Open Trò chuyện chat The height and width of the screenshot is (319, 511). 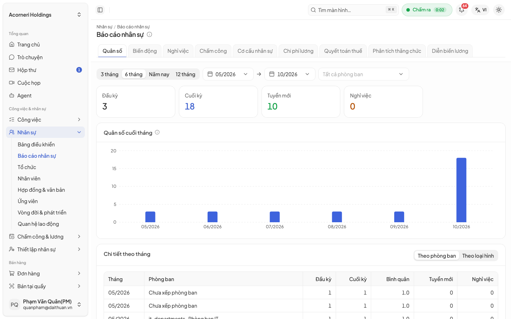pos(45,57)
